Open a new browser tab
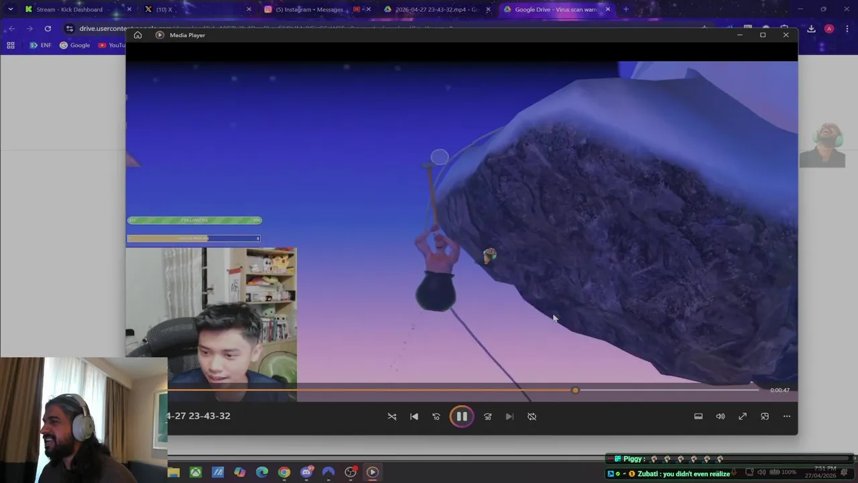 point(626,9)
